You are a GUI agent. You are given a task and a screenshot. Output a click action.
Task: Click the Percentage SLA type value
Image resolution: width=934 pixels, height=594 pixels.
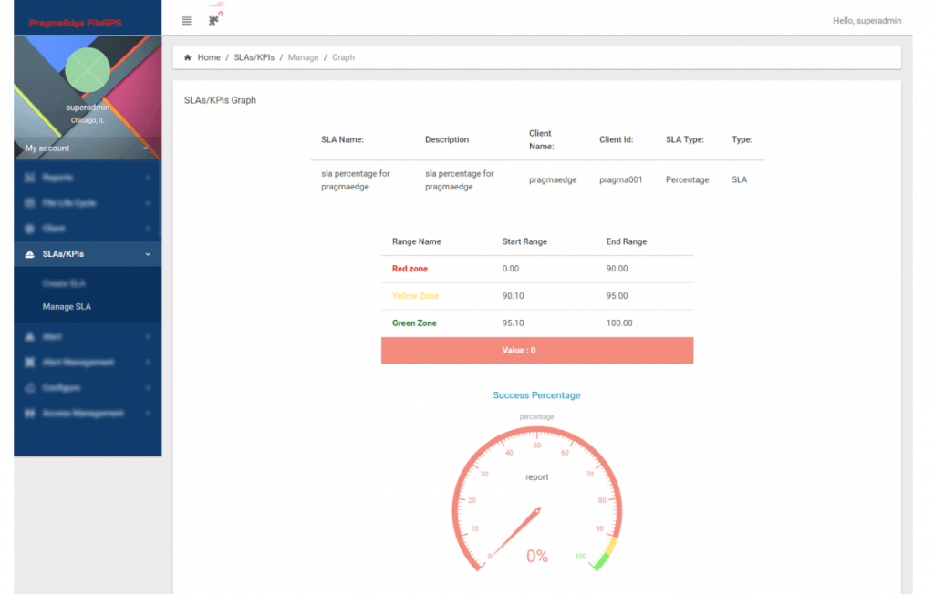[x=688, y=179]
